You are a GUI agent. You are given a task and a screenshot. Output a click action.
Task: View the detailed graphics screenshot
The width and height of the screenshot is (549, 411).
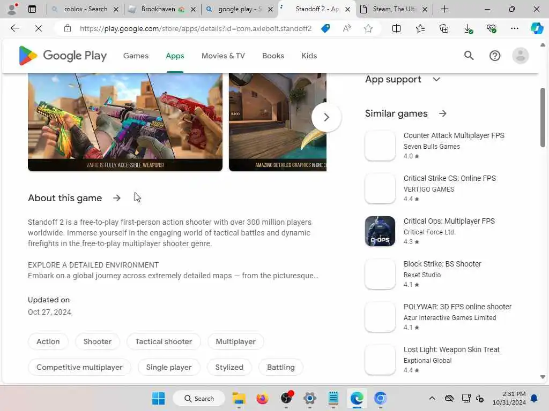tap(278, 122)
